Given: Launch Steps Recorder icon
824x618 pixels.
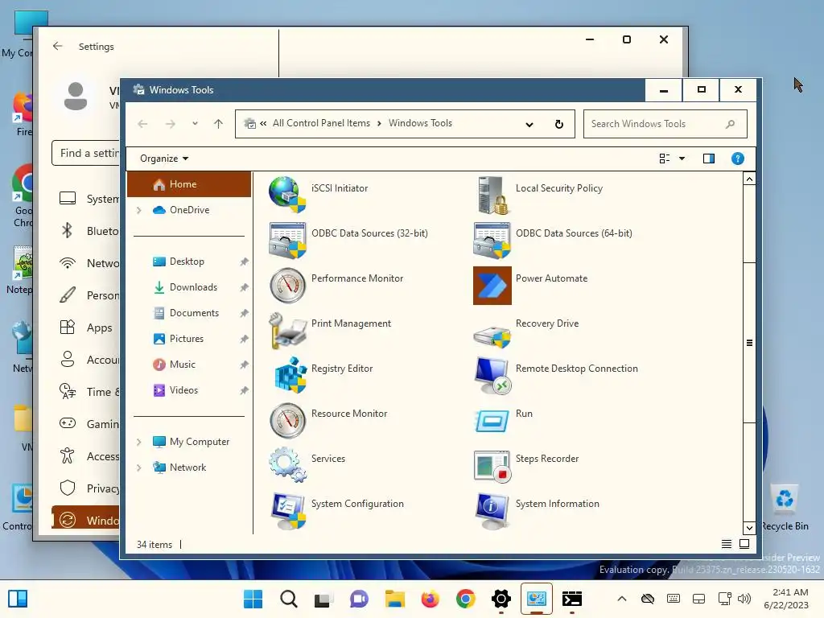Looking at the screenshot, I should [x=492, y=466].
